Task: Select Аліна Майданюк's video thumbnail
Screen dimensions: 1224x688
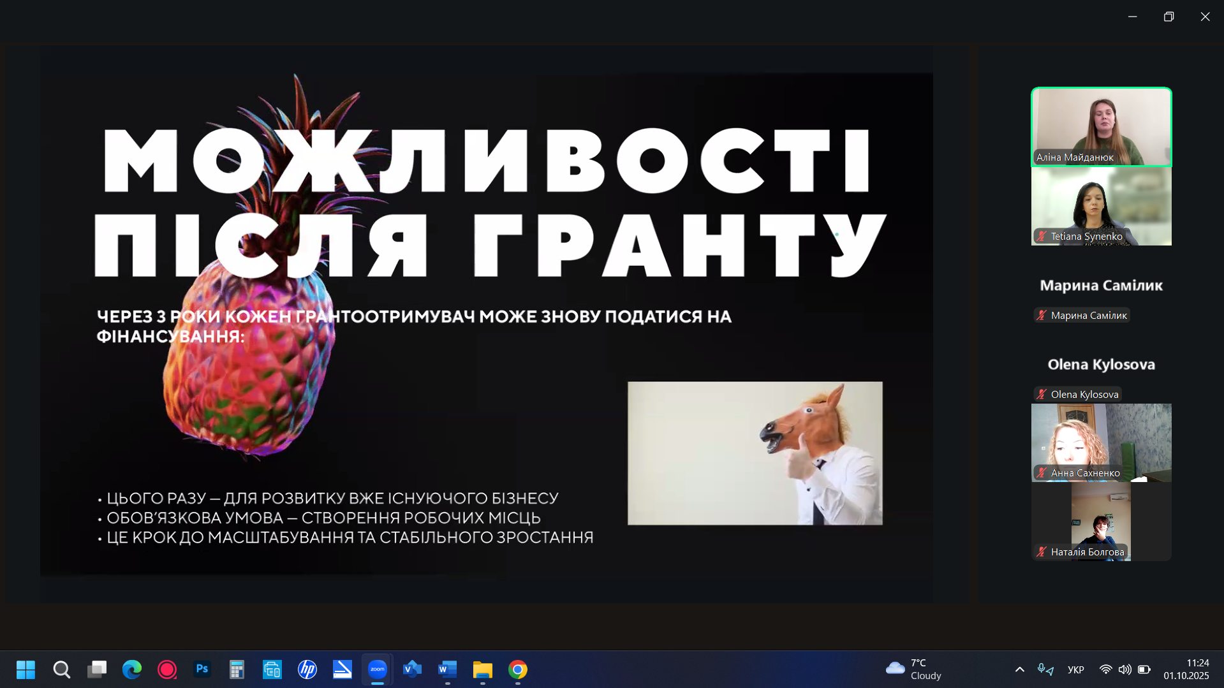Action: point(1101,127)
